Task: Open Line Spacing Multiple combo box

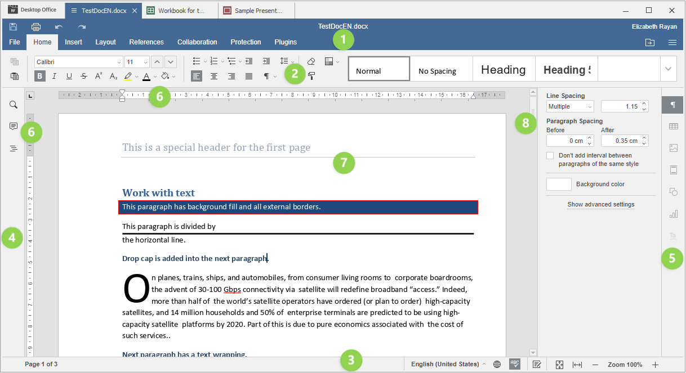Action: pos(570,106)
